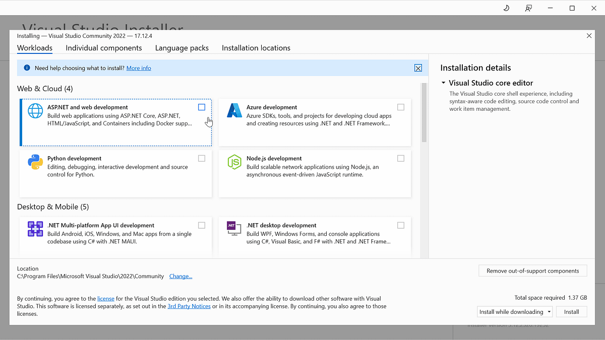Open the More info link in the banner
The width and height of the screenshot is (605, 340).
(139, 67)
